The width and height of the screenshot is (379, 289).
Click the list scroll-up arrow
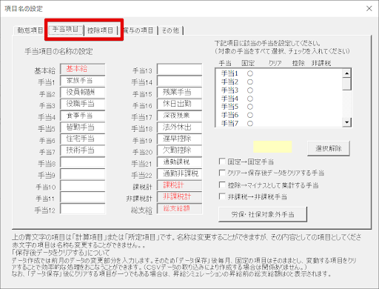point(347,73)
